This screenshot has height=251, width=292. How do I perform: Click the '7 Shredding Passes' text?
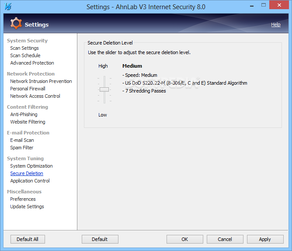tap(144, 91)
